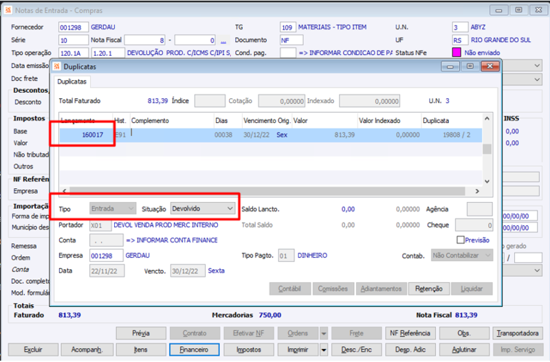Select the Duplicatas tab
This screenshot has height=362, width=550.
pyautogui.click(x=72, y=82)
